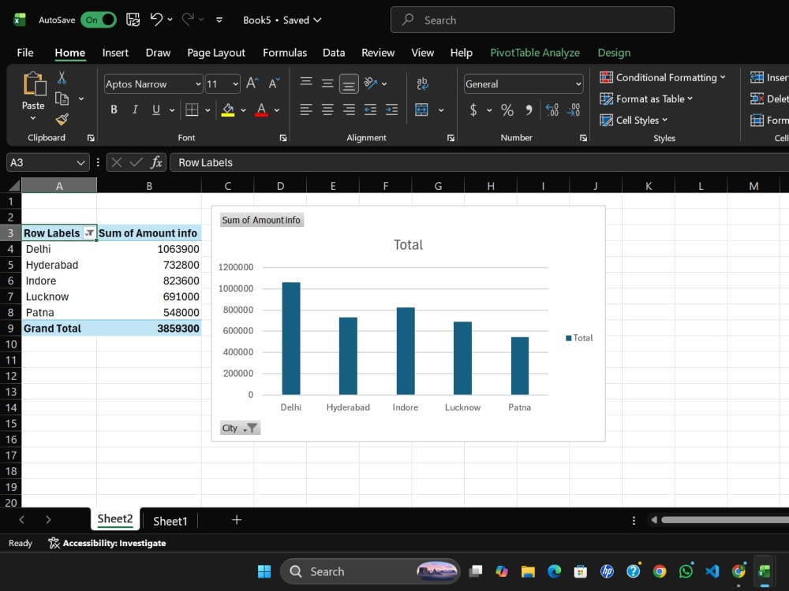Click the Book5 Saved title dropdown
Image resolution: width=789 pixels, height=591 pixels.
point(282,20)
